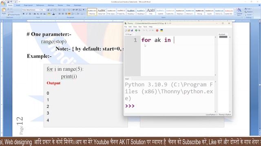261x146 pixels.
Task: Apply the Title style in Word gallery
Action: 150,12
